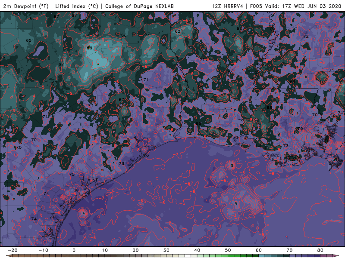
Task: Click the 30 label on the color scale
Action: click(x=166, y=250)
